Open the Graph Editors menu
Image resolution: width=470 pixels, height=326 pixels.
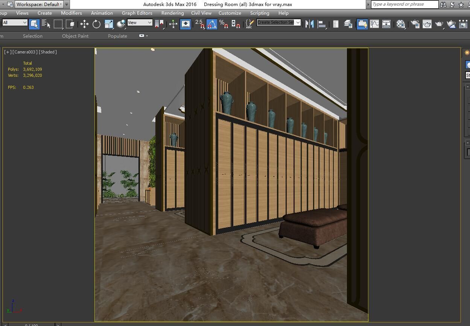(137, 13)
